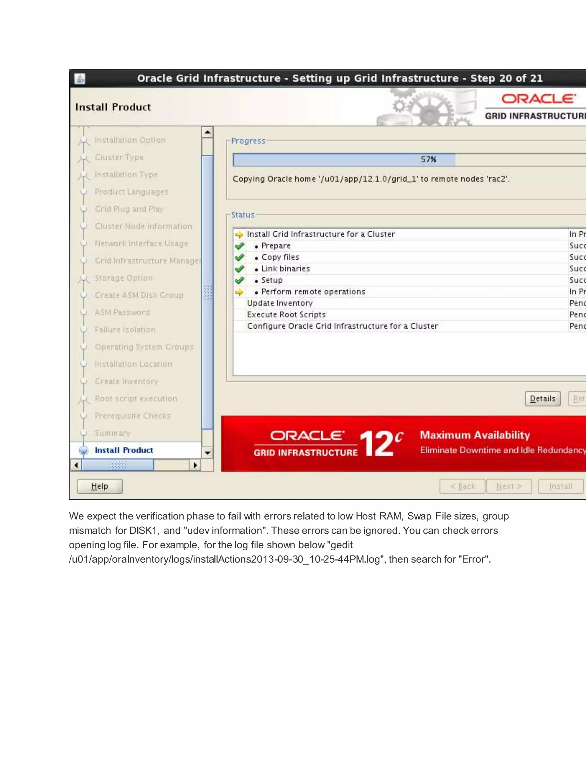The image size is (586, 758).
Task: Click the Oracle Grid Infrastructure logo in header
Action: tap(535, 107)
